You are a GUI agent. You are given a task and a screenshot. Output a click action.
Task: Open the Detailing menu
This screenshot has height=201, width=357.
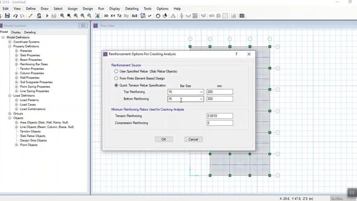pyautogui.click(x=132, y=9)
